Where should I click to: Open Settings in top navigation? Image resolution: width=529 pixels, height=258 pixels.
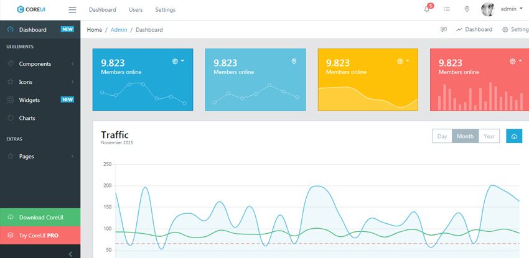tap(166, 10)
